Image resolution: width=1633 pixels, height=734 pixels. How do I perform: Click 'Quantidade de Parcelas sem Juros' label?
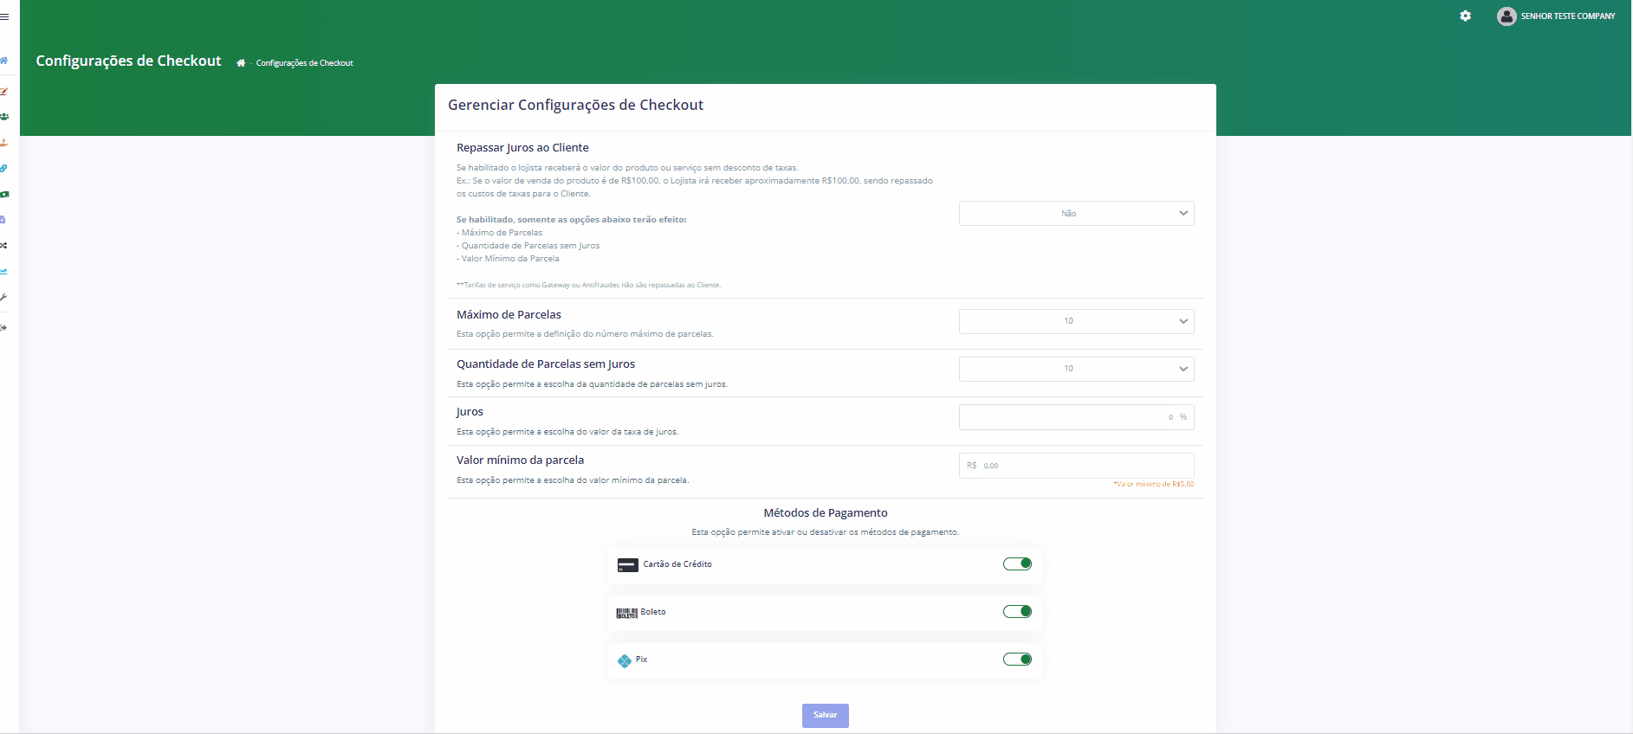[x=546, y=364]
